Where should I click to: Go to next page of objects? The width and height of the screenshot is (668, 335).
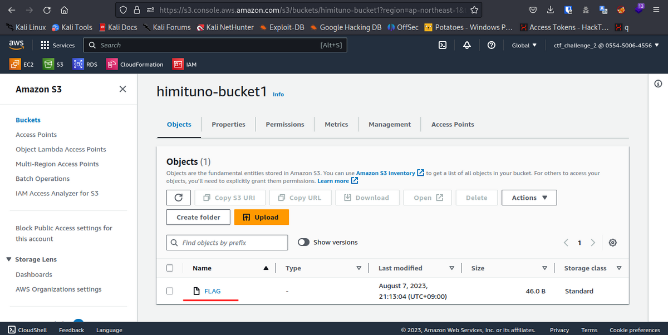[x=593, y=243]
